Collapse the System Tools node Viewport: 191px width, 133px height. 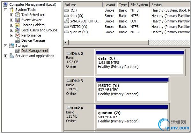6,10
